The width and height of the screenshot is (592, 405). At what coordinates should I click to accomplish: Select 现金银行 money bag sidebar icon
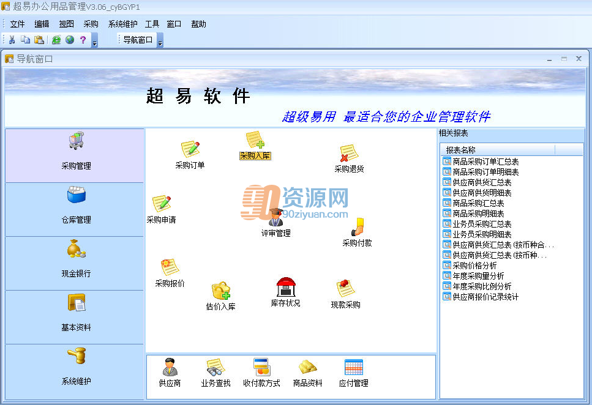point(77,249)
